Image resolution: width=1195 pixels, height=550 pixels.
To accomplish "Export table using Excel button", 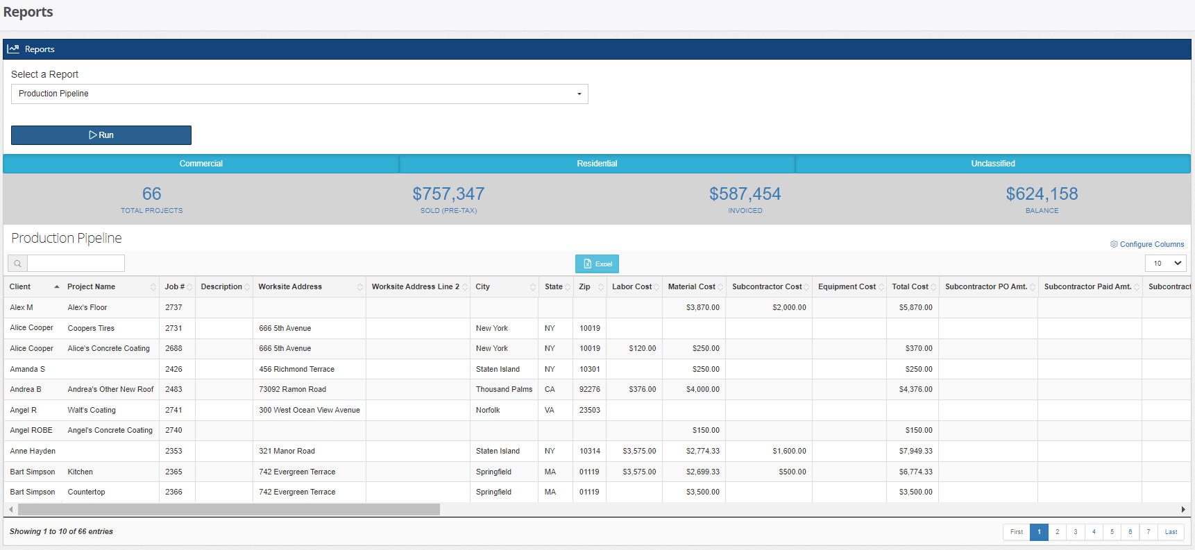I will click(x=597, y=264).
